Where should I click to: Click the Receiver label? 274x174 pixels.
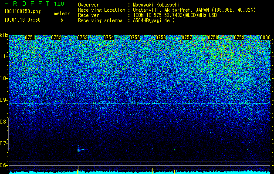coord(88,15)
